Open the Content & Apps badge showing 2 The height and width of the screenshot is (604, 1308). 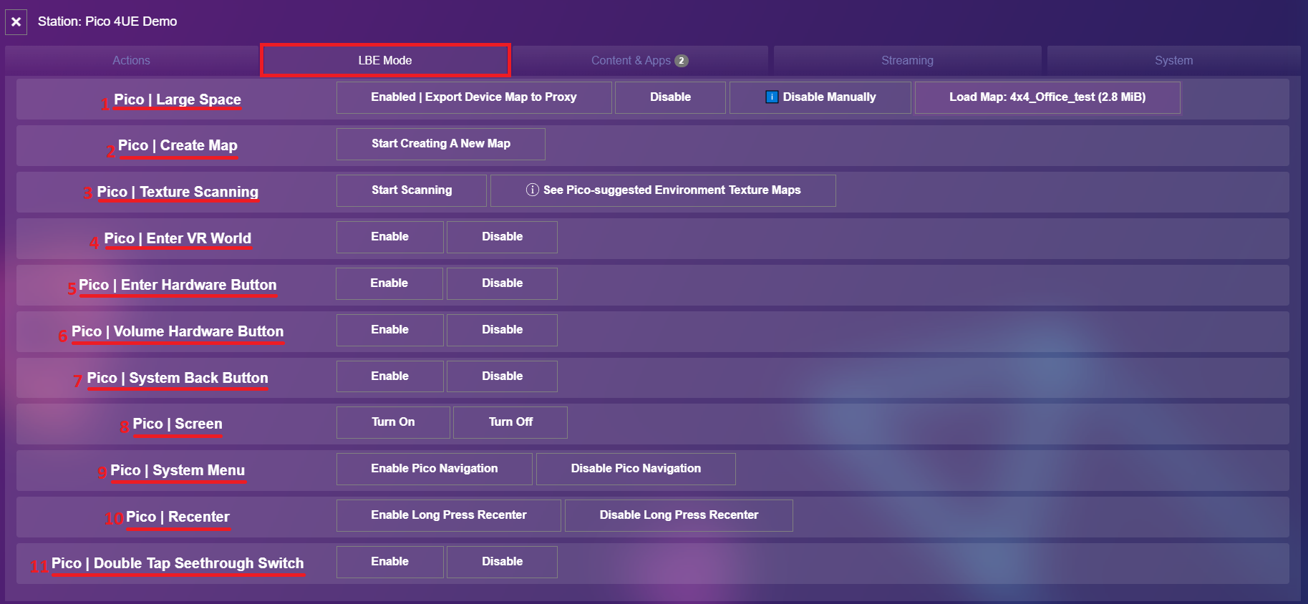coord(682,61)
